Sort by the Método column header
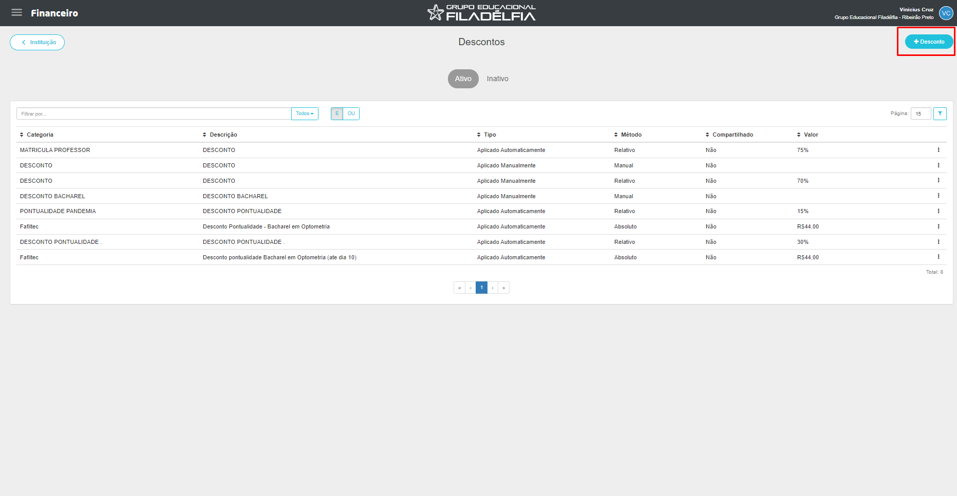957x496 pixels. point(628,135)
